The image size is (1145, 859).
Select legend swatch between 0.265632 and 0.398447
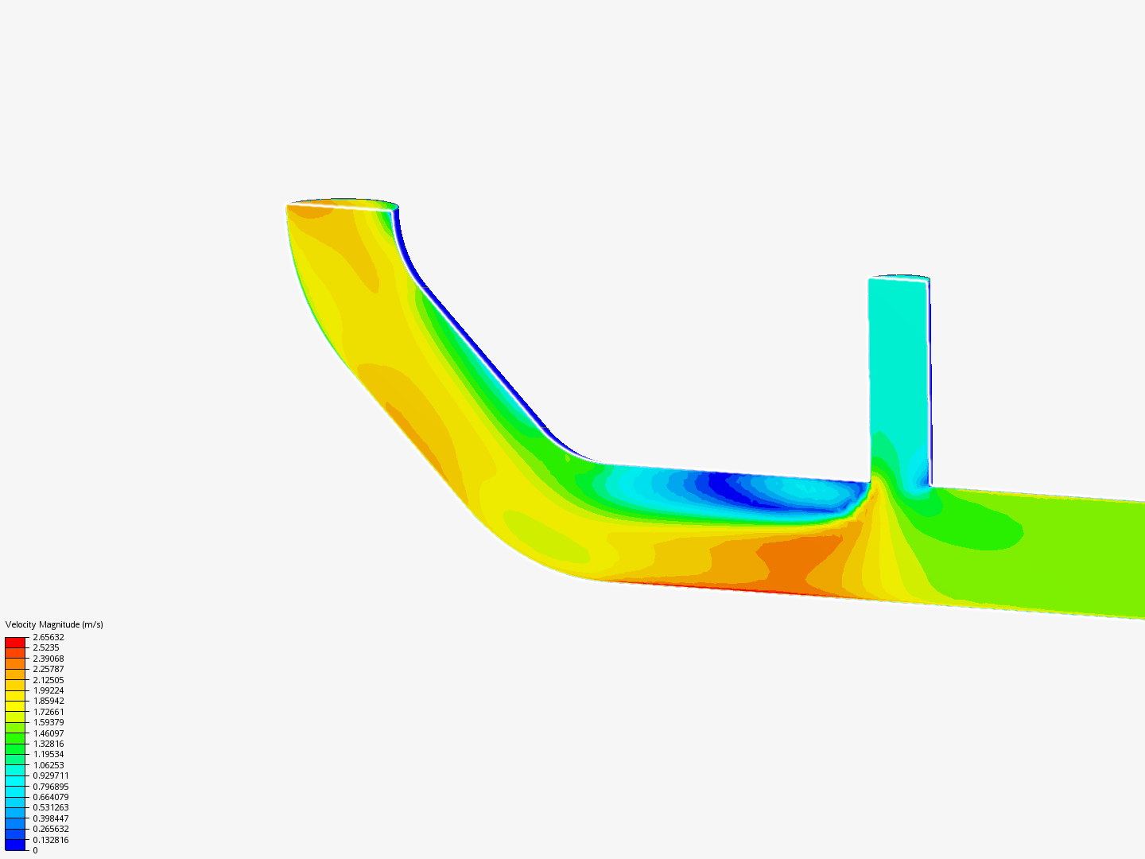click(x=15, y=824)
